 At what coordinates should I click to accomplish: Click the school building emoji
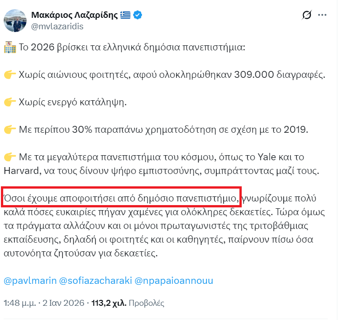(10, 47)
